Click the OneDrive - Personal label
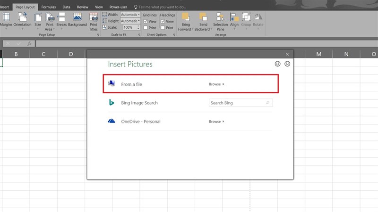 (x=141, y=122)
